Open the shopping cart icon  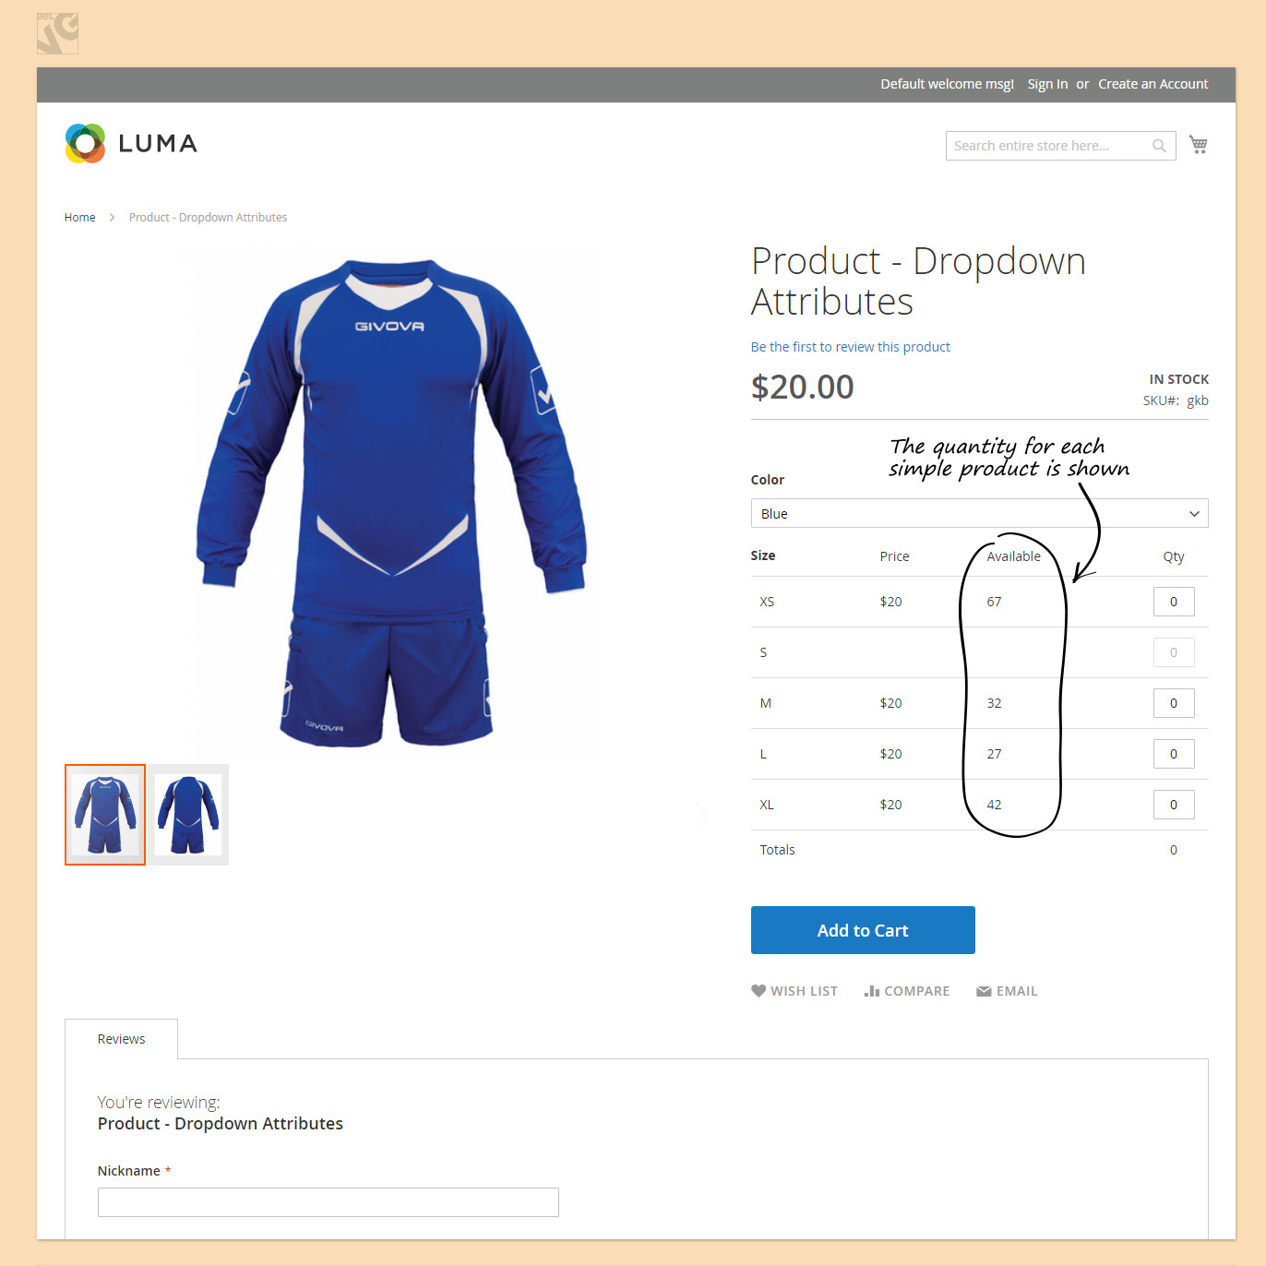tap(1198, 144)
